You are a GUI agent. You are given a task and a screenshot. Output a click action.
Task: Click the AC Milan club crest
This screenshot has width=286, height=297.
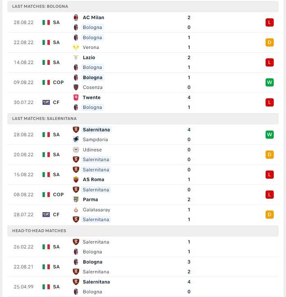tap(76, 18)
